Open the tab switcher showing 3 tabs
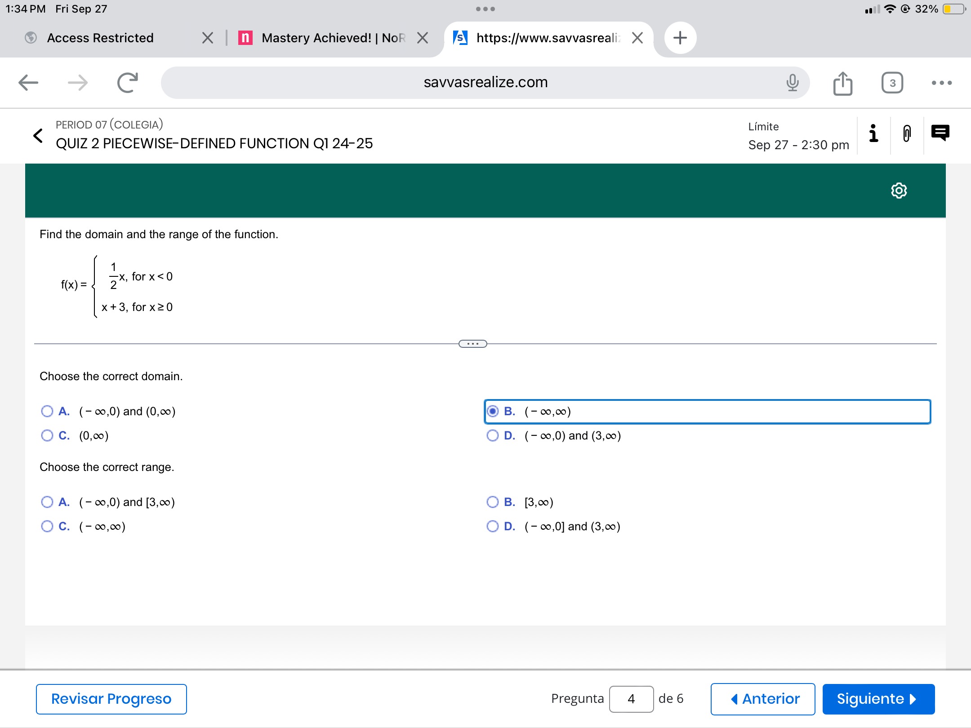 892,83
